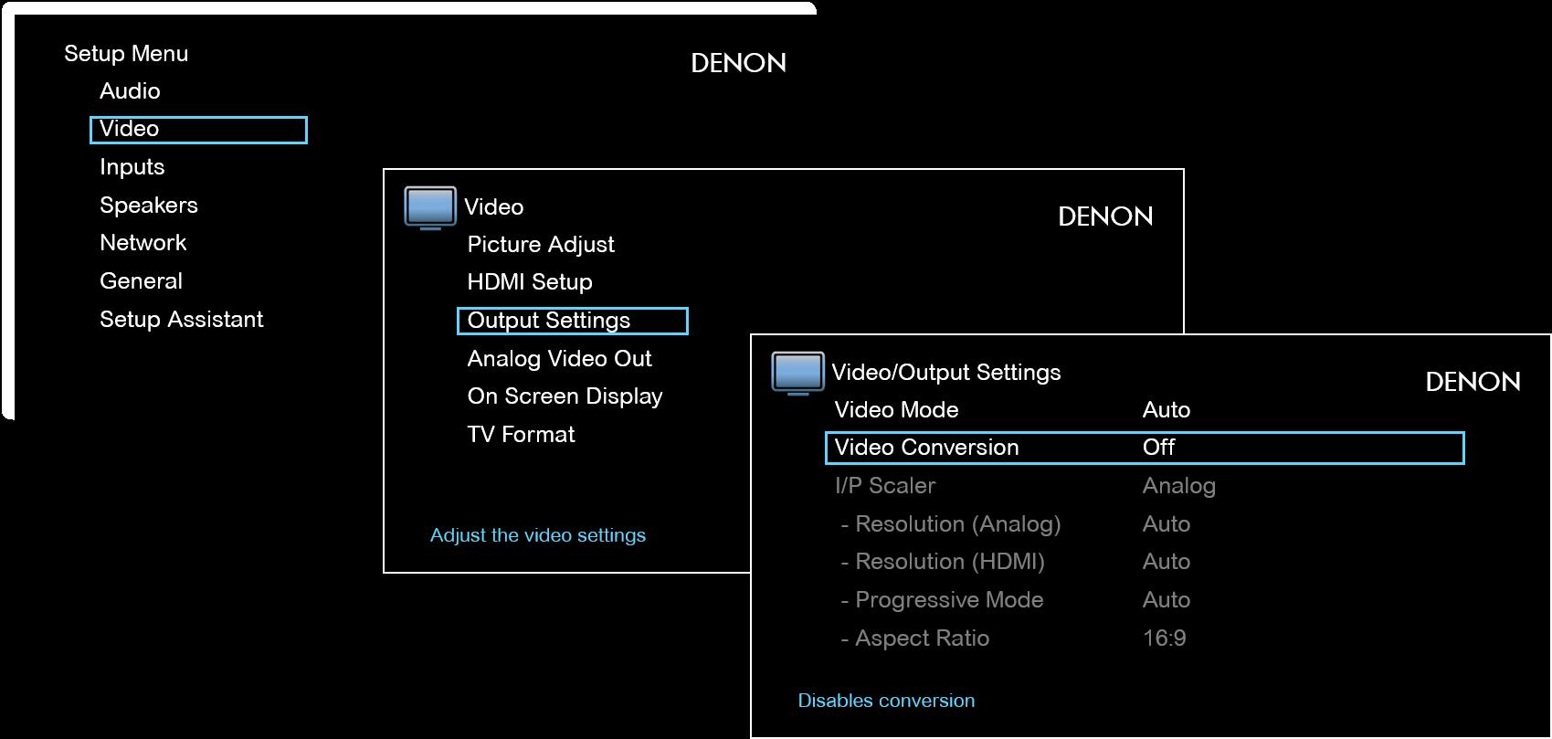1552x739 pixels.
Task: Click the DENON logo in Setup Menu
Action: coord(738,63)
